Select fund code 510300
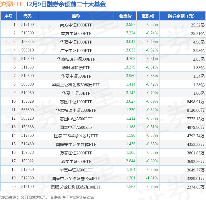This screenshot has width=206, height=200. [27, 59]
